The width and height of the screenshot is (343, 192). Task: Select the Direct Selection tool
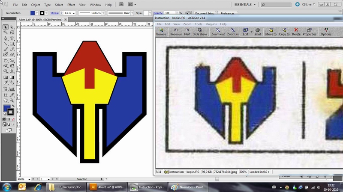(12, 27)
